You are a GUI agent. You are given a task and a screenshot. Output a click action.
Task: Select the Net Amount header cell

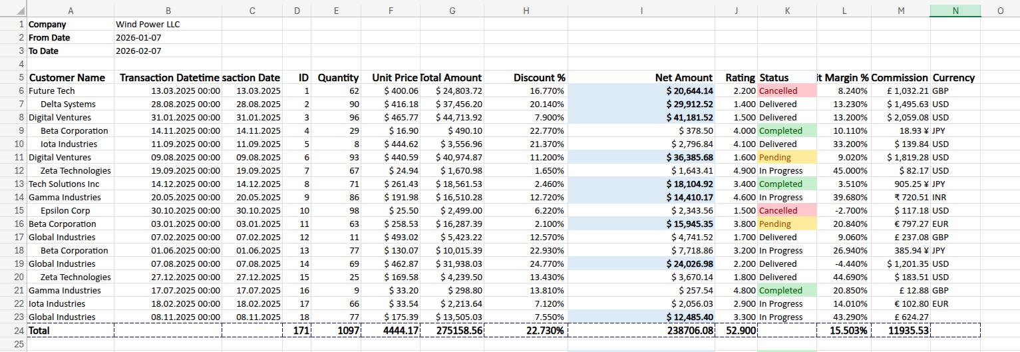click(x=683, y=78)
